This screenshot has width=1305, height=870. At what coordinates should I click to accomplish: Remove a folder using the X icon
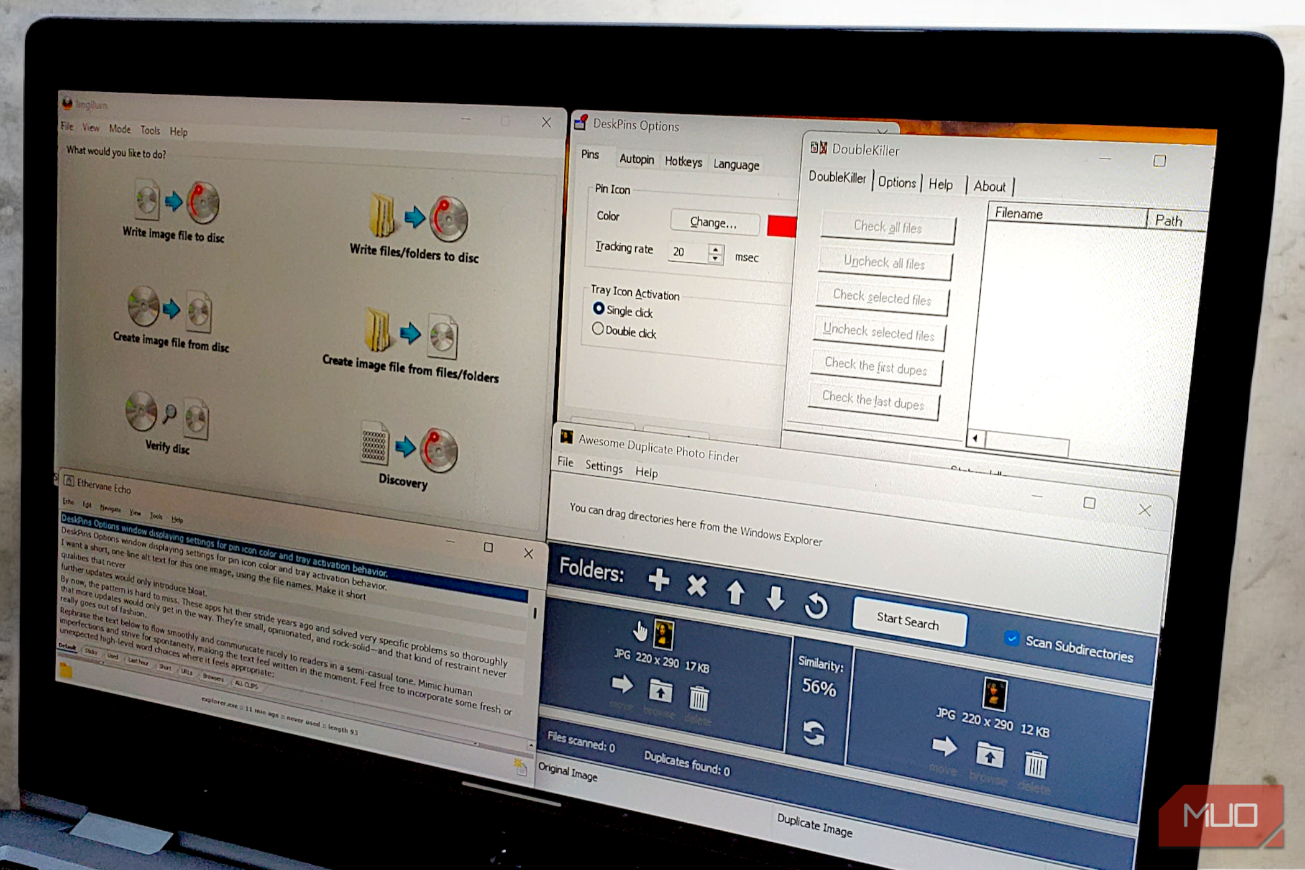697,587
